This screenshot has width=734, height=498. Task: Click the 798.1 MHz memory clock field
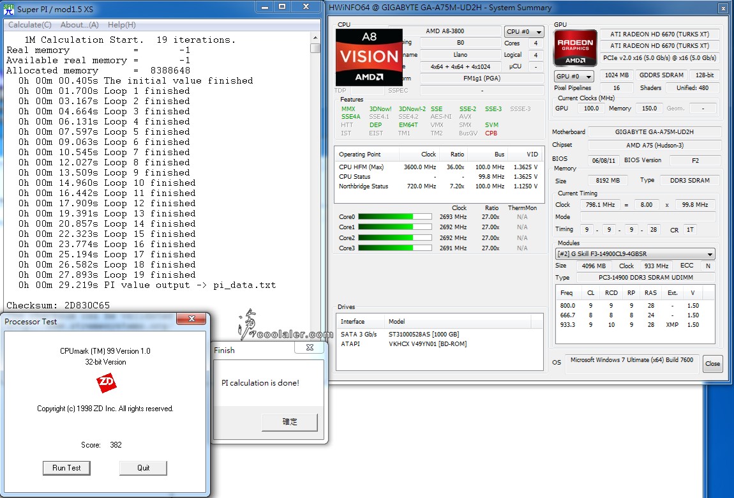[600, 204]
